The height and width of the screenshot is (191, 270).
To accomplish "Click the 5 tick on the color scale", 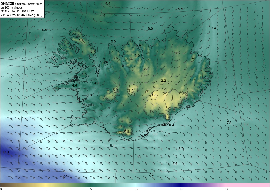I will tap(91, 189).
